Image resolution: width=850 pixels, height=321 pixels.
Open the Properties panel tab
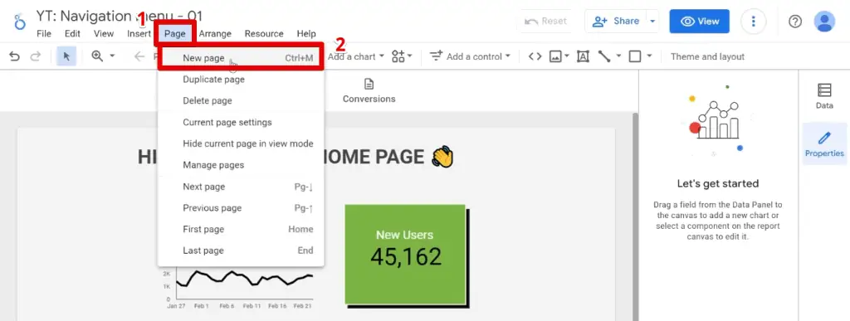[x=824, y=144]
